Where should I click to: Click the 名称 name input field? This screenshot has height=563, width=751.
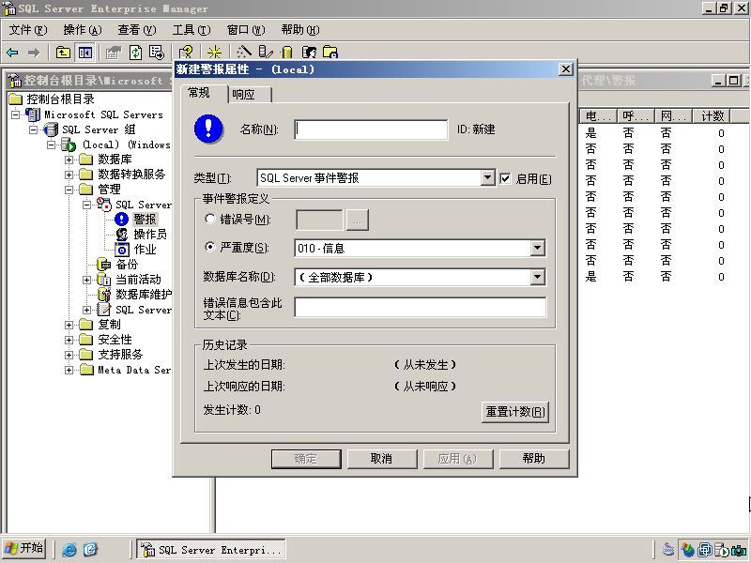[x=371, y=129]
